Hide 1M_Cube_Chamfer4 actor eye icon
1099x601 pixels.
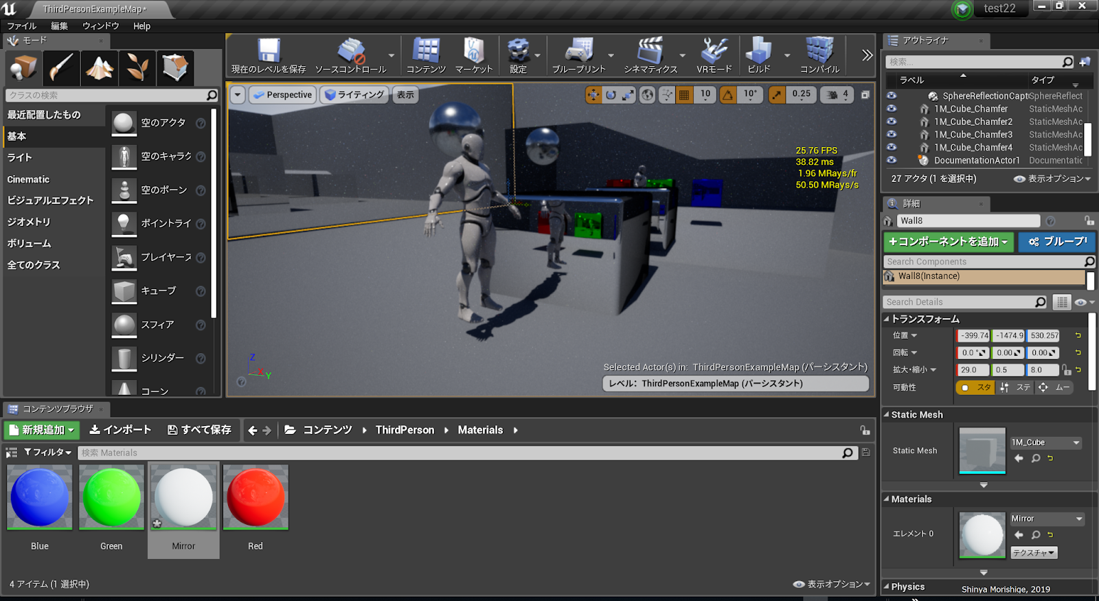[892, 147]
